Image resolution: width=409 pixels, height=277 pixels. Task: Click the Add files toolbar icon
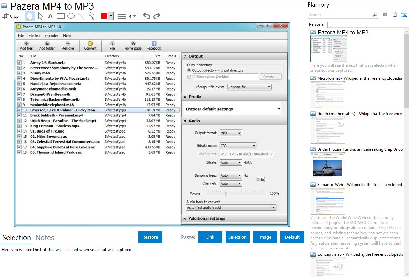pos(26,45)
